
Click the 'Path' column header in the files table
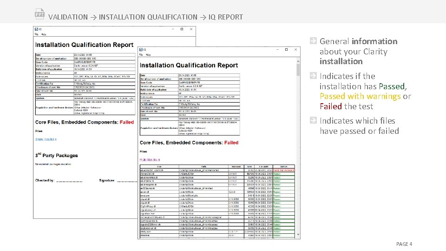pyautogui.click(x=203, y=166)
